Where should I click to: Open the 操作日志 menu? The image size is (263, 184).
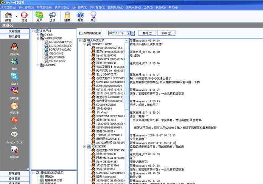tap(62, 7)
